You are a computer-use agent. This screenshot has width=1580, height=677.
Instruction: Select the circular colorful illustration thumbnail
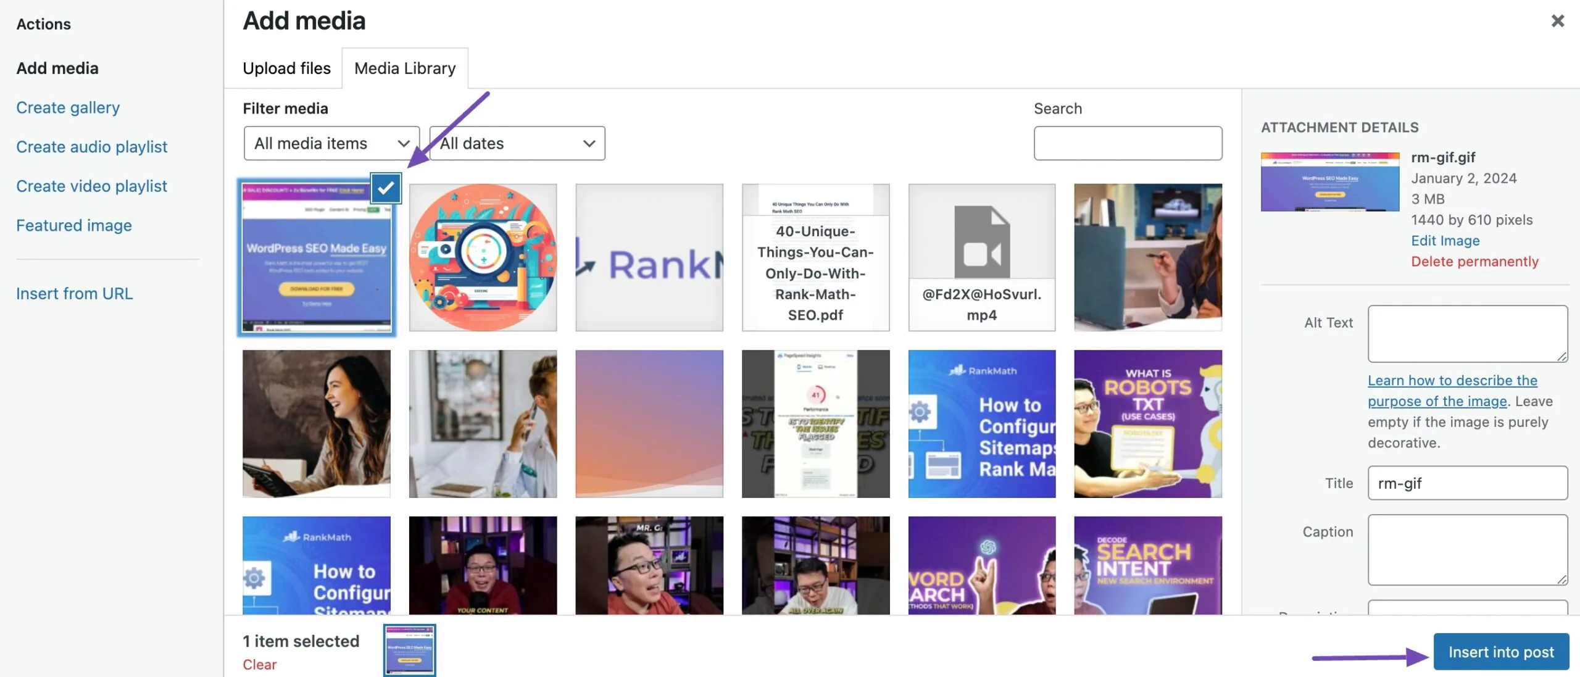[x=483, y=257]
